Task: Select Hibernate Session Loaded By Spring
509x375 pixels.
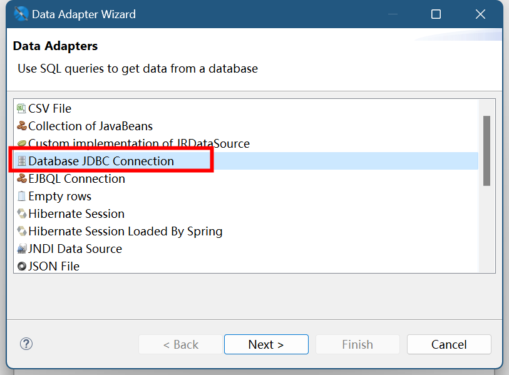Action: click(125, 231)
